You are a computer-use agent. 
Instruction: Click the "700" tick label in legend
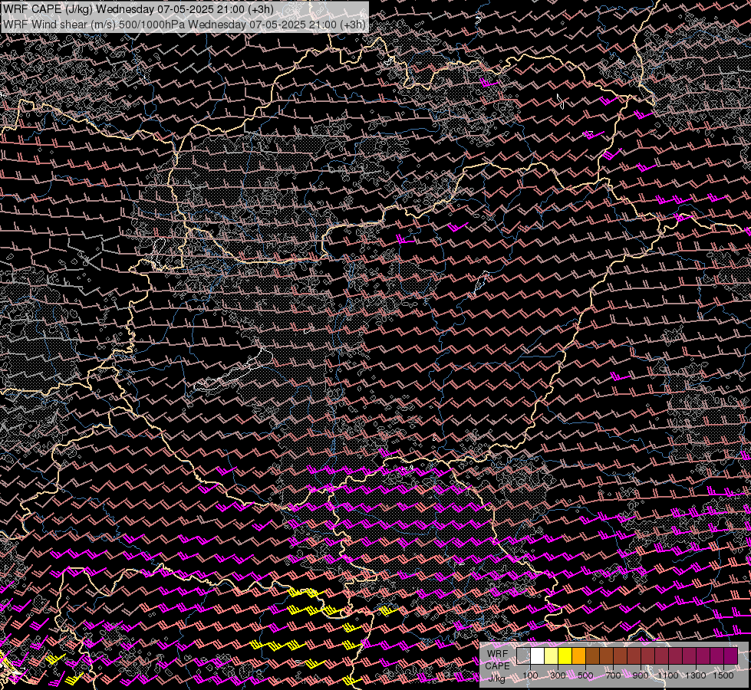pos(613,675)
